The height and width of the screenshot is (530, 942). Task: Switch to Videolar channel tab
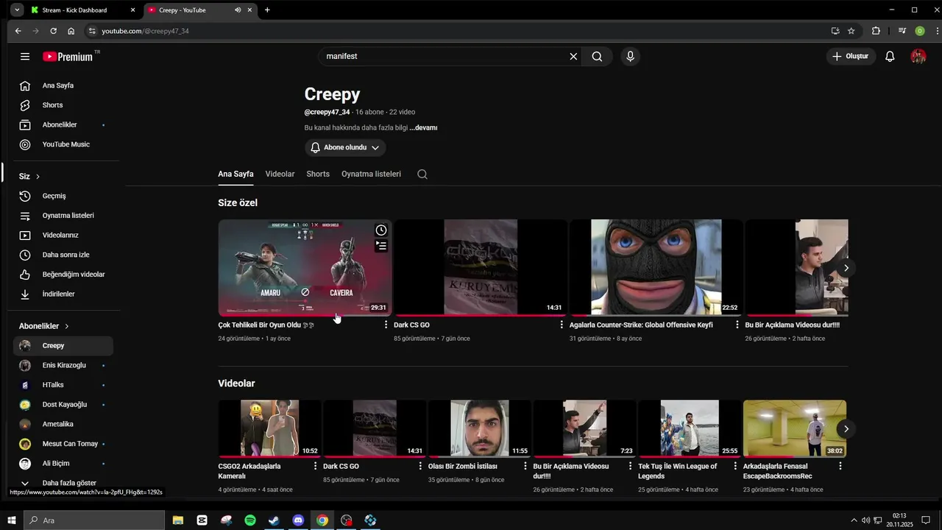[280, 174]
